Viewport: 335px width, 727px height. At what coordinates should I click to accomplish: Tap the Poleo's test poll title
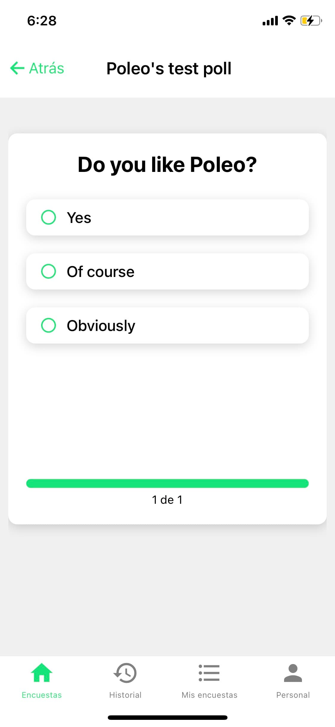click(169, 68)
